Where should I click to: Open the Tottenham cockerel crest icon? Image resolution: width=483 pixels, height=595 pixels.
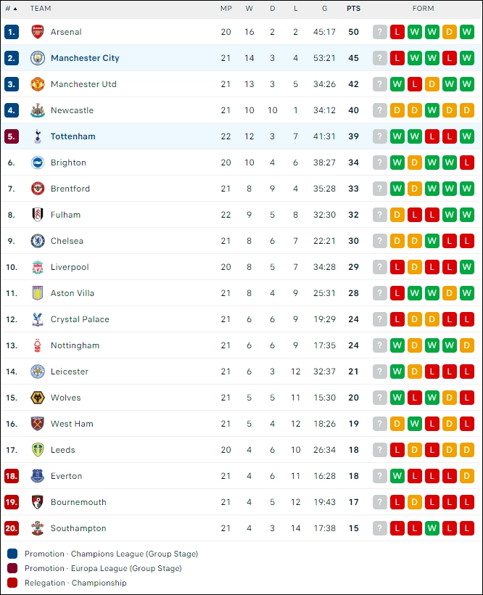point(38,136)
